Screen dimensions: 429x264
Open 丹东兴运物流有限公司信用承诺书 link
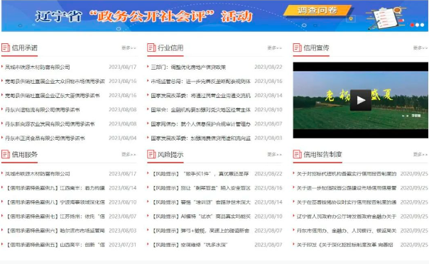pos(43,109)
